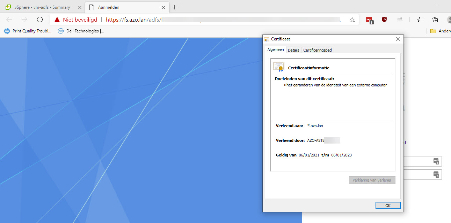This screenshot has width=451, height=223.
Task: Open the LastPass extension icon
Action: pos(369,20)
